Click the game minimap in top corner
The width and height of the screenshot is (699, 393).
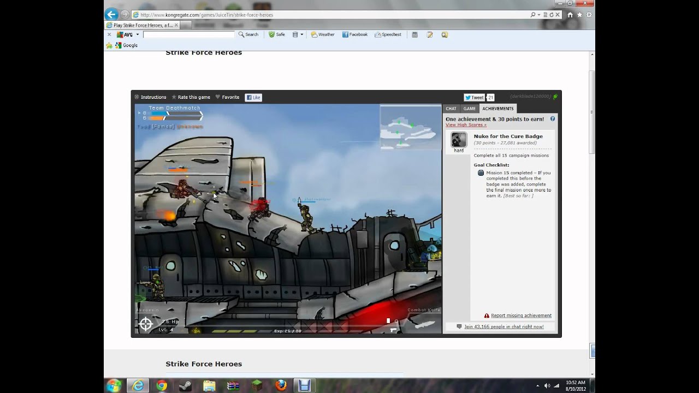pos(410,127)
